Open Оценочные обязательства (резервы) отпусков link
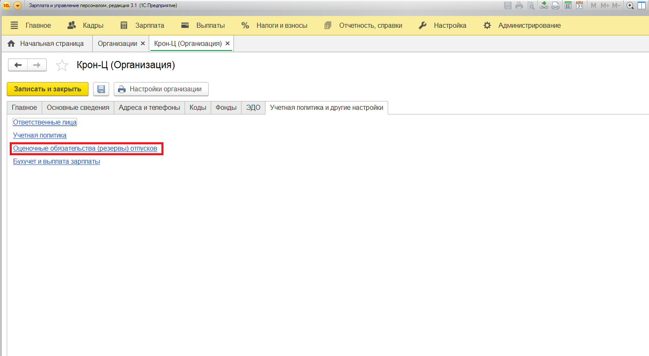Viewport: 649px width, 356px height. point(85,149)
